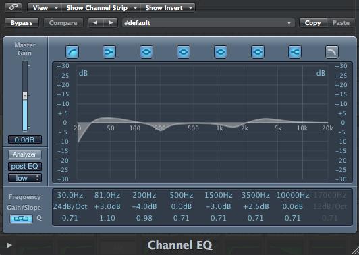Toggle the 3500Hz parametric band icon
Screen dimensions: 359x255
[x=258, y=52]
